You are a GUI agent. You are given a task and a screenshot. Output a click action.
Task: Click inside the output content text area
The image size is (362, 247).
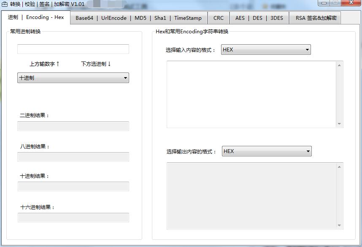pos(251,196)
